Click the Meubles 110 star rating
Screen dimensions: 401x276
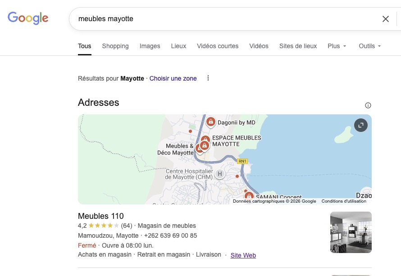coord(104,226)
